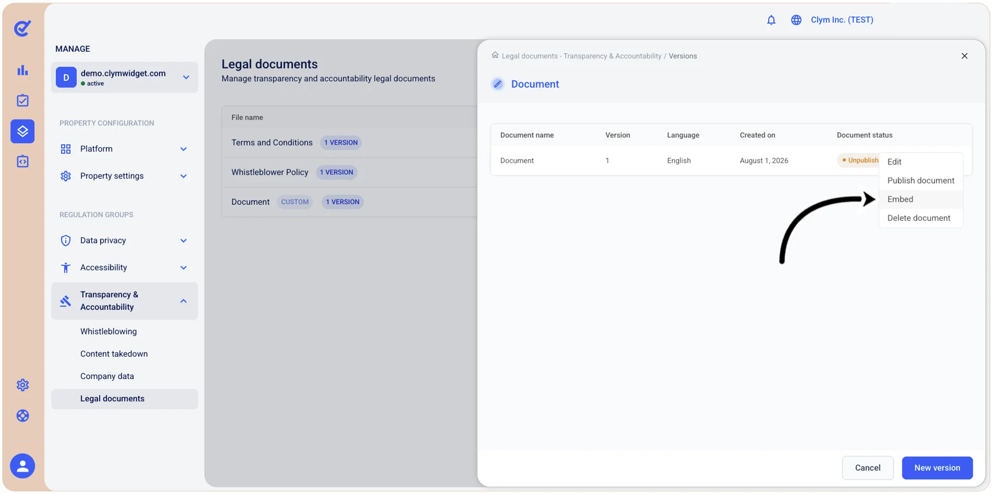Expand the Data privacy chevron
This screenshot has width=993, height=494.
(x=183, y=241)
